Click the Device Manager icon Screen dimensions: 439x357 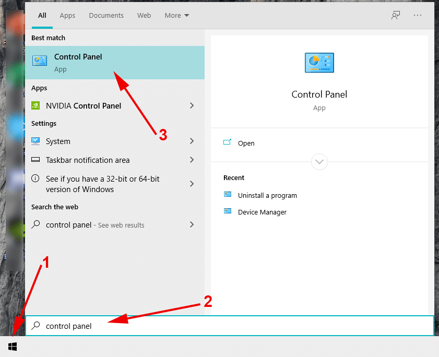228,211
